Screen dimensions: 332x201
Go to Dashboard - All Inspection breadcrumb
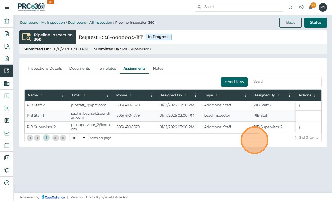click(x=90, y=23)
